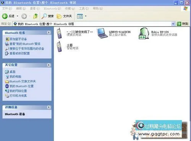Click the 土匪 device name
The width and height of the screenshot is (191, 141).
70,45
